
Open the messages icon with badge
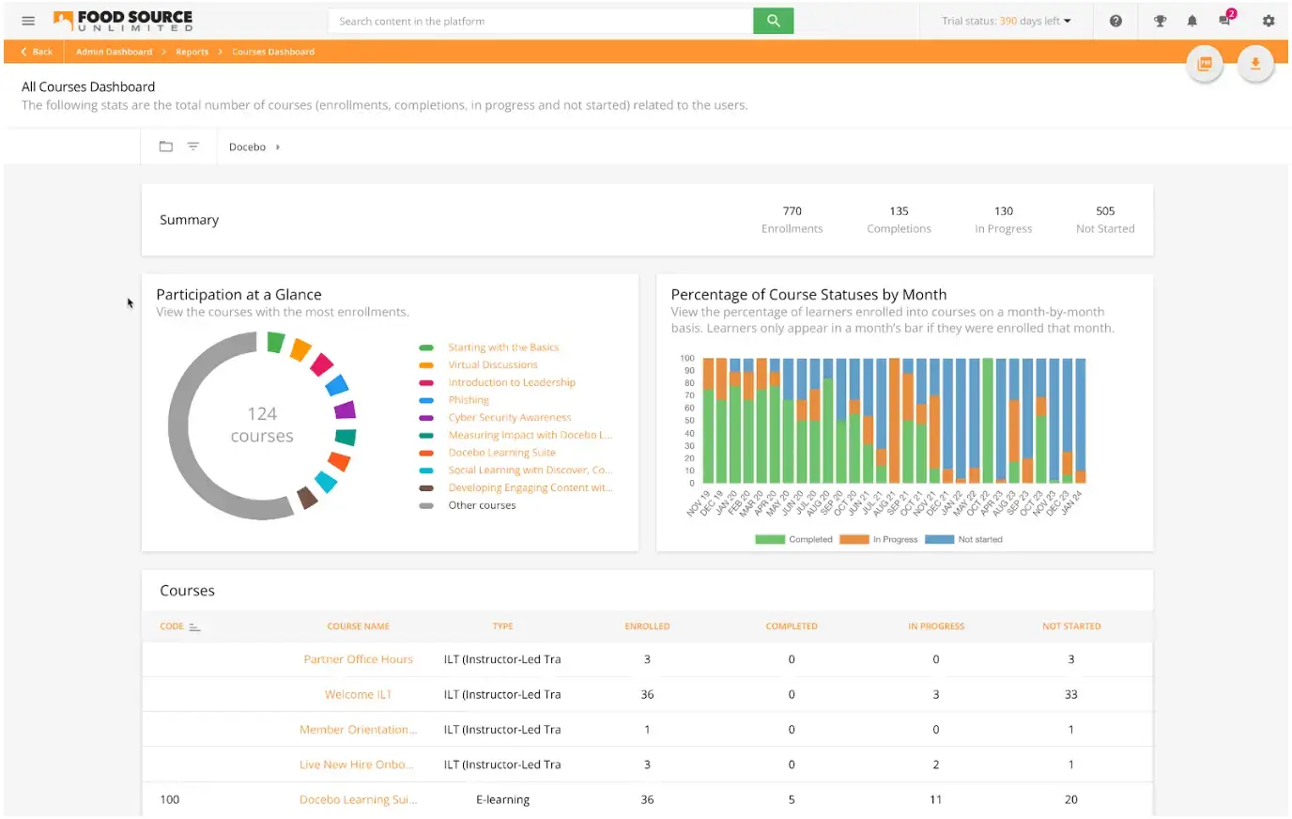[x=1223, y=20]
